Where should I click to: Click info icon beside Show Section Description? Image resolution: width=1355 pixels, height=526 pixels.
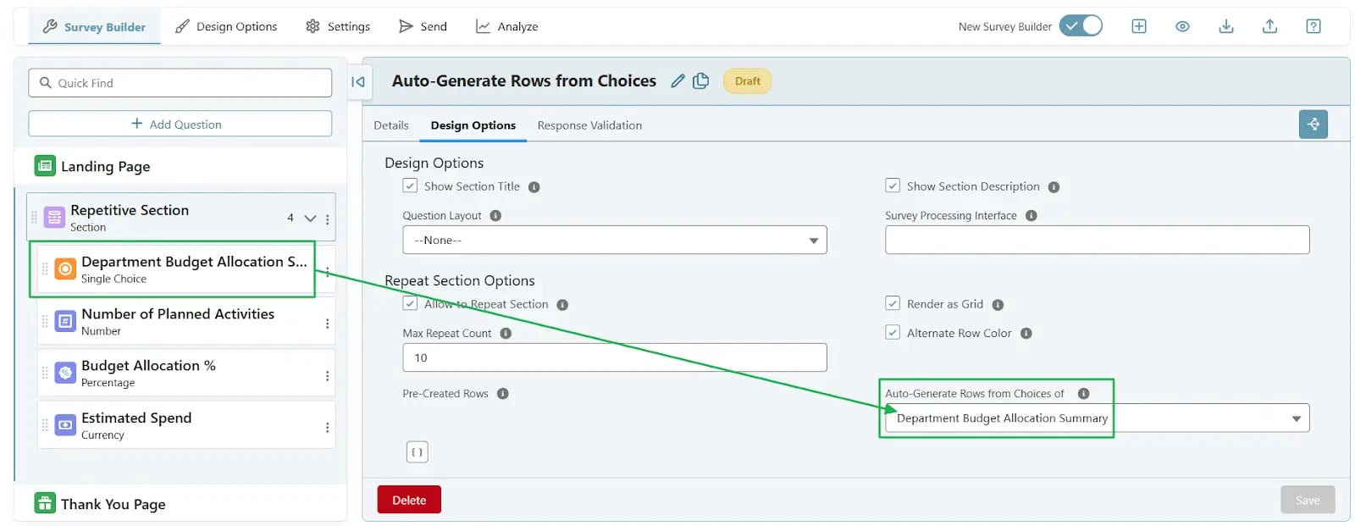click(x=1054, y=187)
